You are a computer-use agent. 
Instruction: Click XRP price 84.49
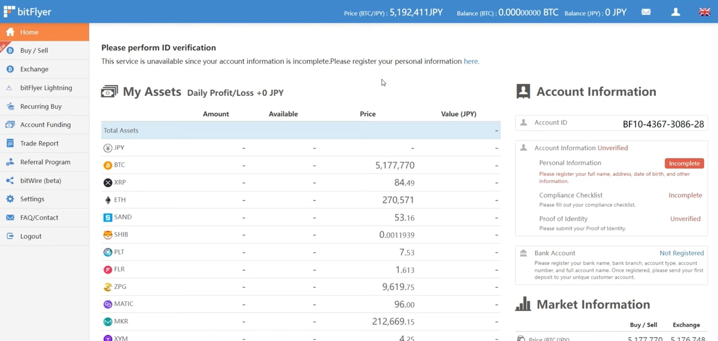click(x=404, y=183)
